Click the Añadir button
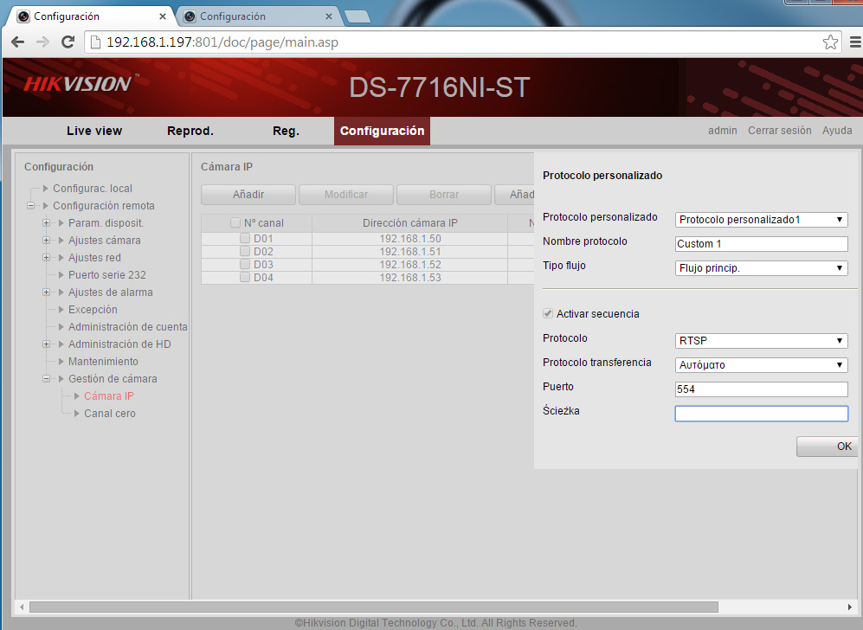Screen dimensions: 863x630 tap(248, 194)
